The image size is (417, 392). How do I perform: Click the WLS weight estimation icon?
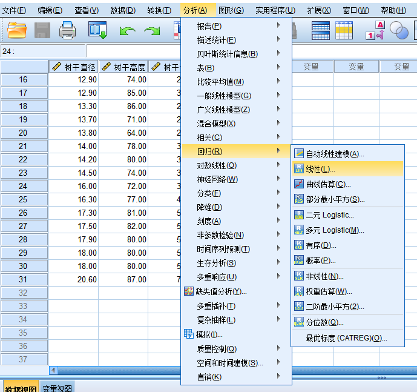pyautogui.click(x=299, y=291)
